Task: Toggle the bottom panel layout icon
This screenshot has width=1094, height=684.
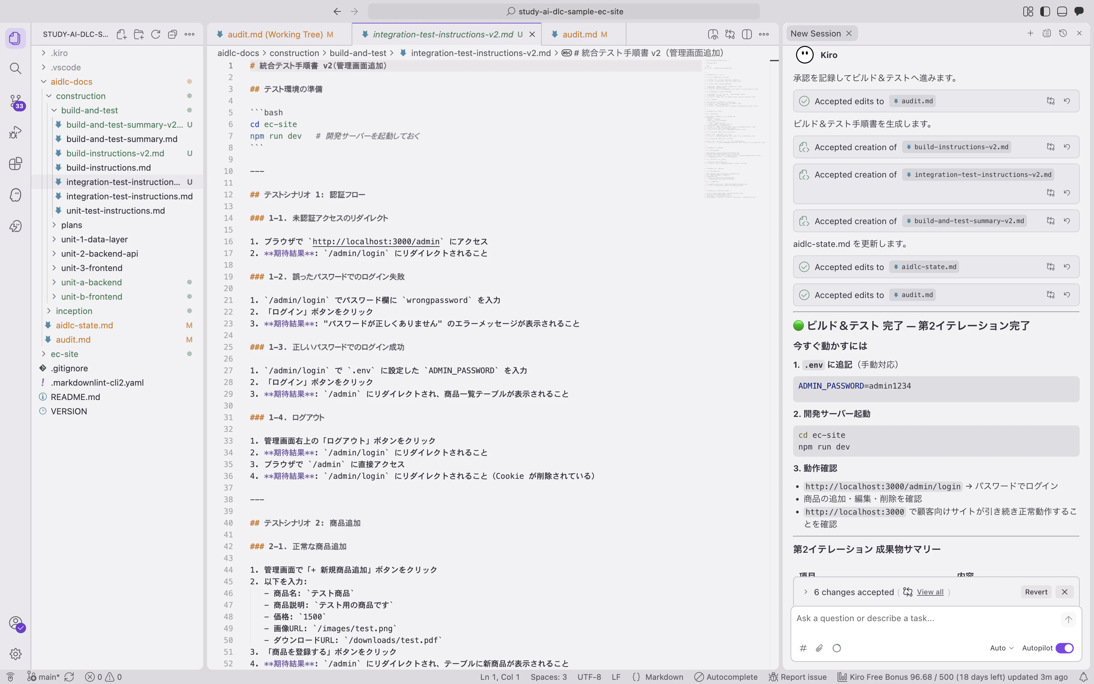Action: tap(1062, 11)
